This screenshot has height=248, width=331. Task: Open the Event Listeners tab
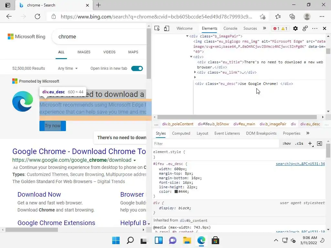click(x=227, y=133)
